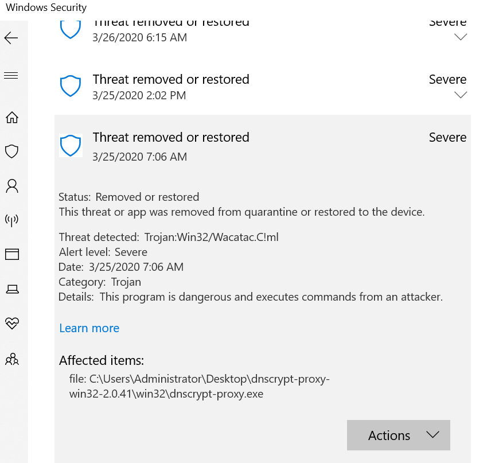The width and height of the screenshot is (491, 463).
Task: Click the shield icon beside 3/25/2020 2:02 PM threat
Action: click(x=70, y=86)
